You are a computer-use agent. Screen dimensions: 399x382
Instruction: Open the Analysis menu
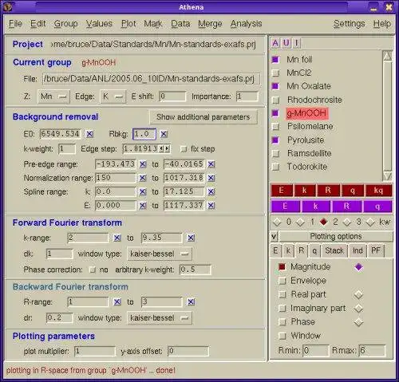point(246,24)
